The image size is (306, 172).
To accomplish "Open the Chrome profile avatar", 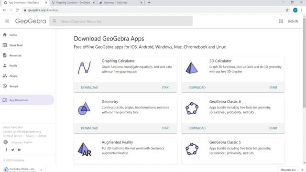I will click(x=295, y=10).
